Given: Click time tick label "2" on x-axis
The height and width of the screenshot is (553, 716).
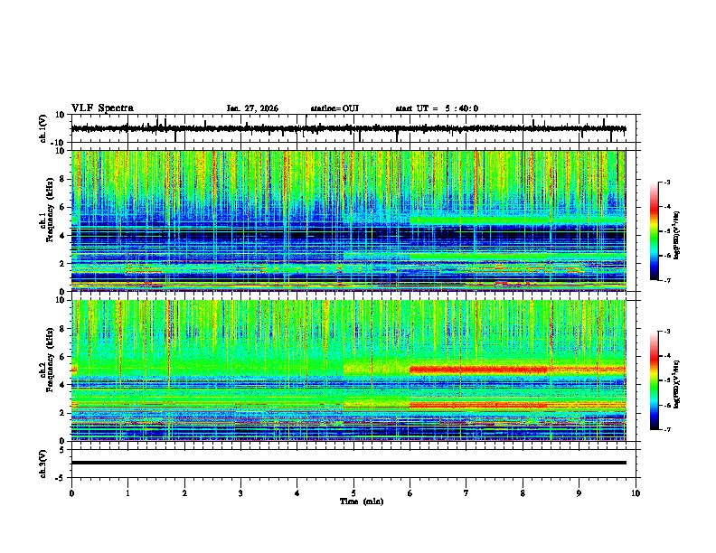Looking at the screenshot, I should pyautogui.click(x=184, y=493).
